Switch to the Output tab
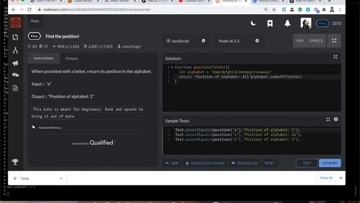 click(x=71, y=59)
